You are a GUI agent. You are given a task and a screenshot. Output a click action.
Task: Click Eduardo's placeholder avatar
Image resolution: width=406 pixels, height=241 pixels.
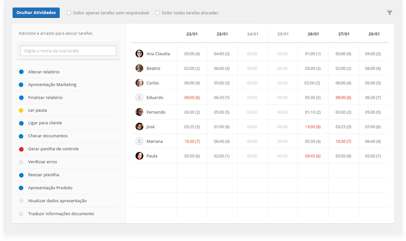[x=139, y=97]
